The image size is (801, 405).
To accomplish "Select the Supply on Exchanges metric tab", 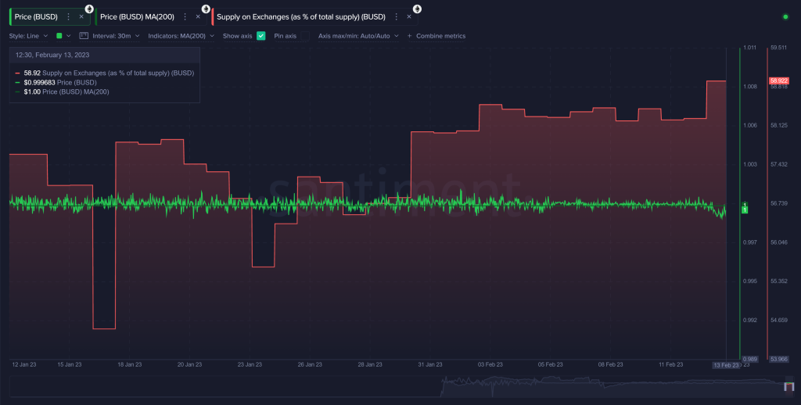I will (x=314, y=17).
